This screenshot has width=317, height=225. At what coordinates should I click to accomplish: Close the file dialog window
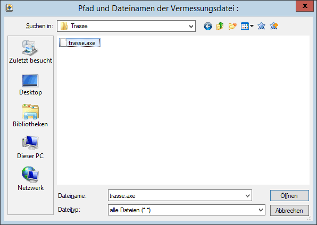pos(305,6)
